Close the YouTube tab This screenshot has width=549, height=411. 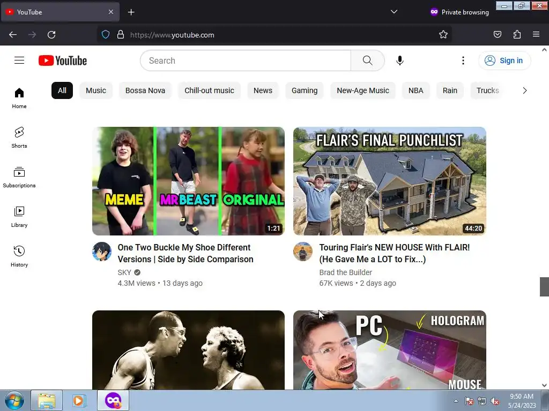(111, 12)
